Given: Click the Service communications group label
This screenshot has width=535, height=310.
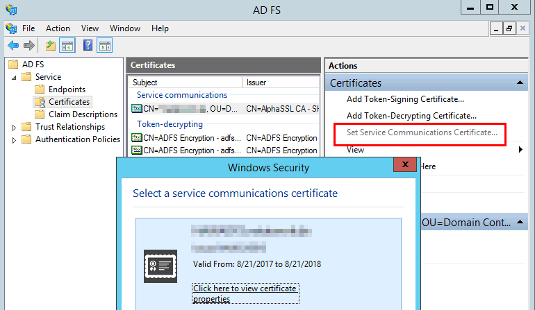Looking at the screenshot, I should (182, 95).
